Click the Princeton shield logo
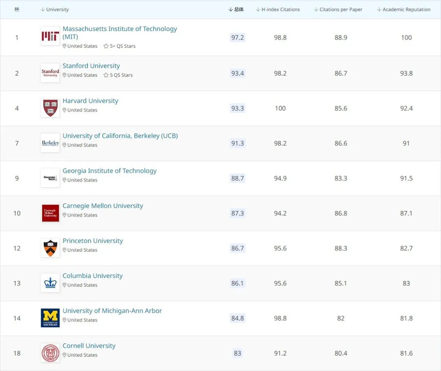The width and height of the screenshot is (441, 371). coord(50,248)
